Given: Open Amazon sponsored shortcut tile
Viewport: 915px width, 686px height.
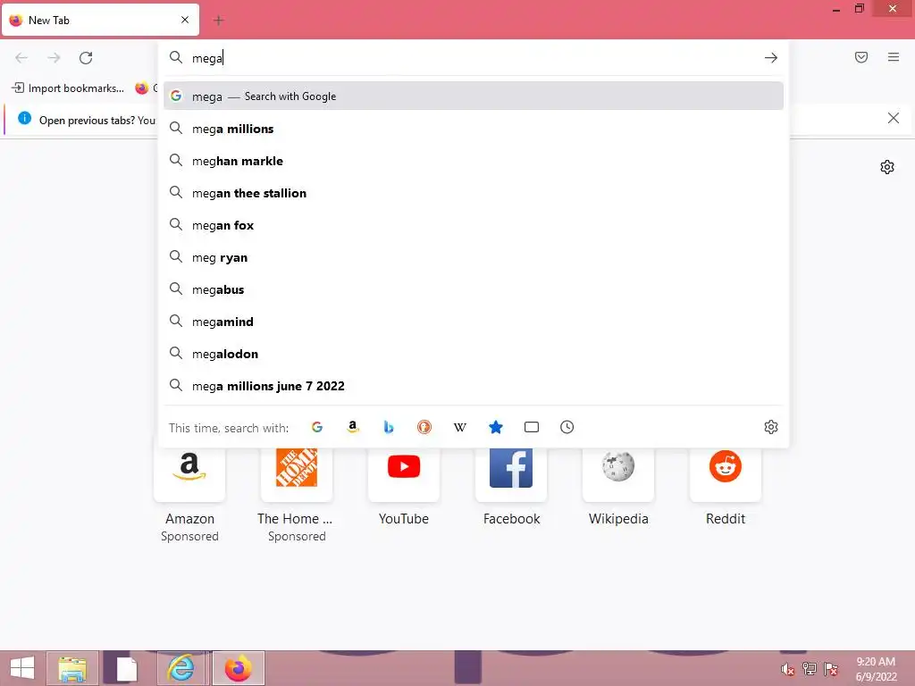Looking at the screenshot, I should pos(189,473).
